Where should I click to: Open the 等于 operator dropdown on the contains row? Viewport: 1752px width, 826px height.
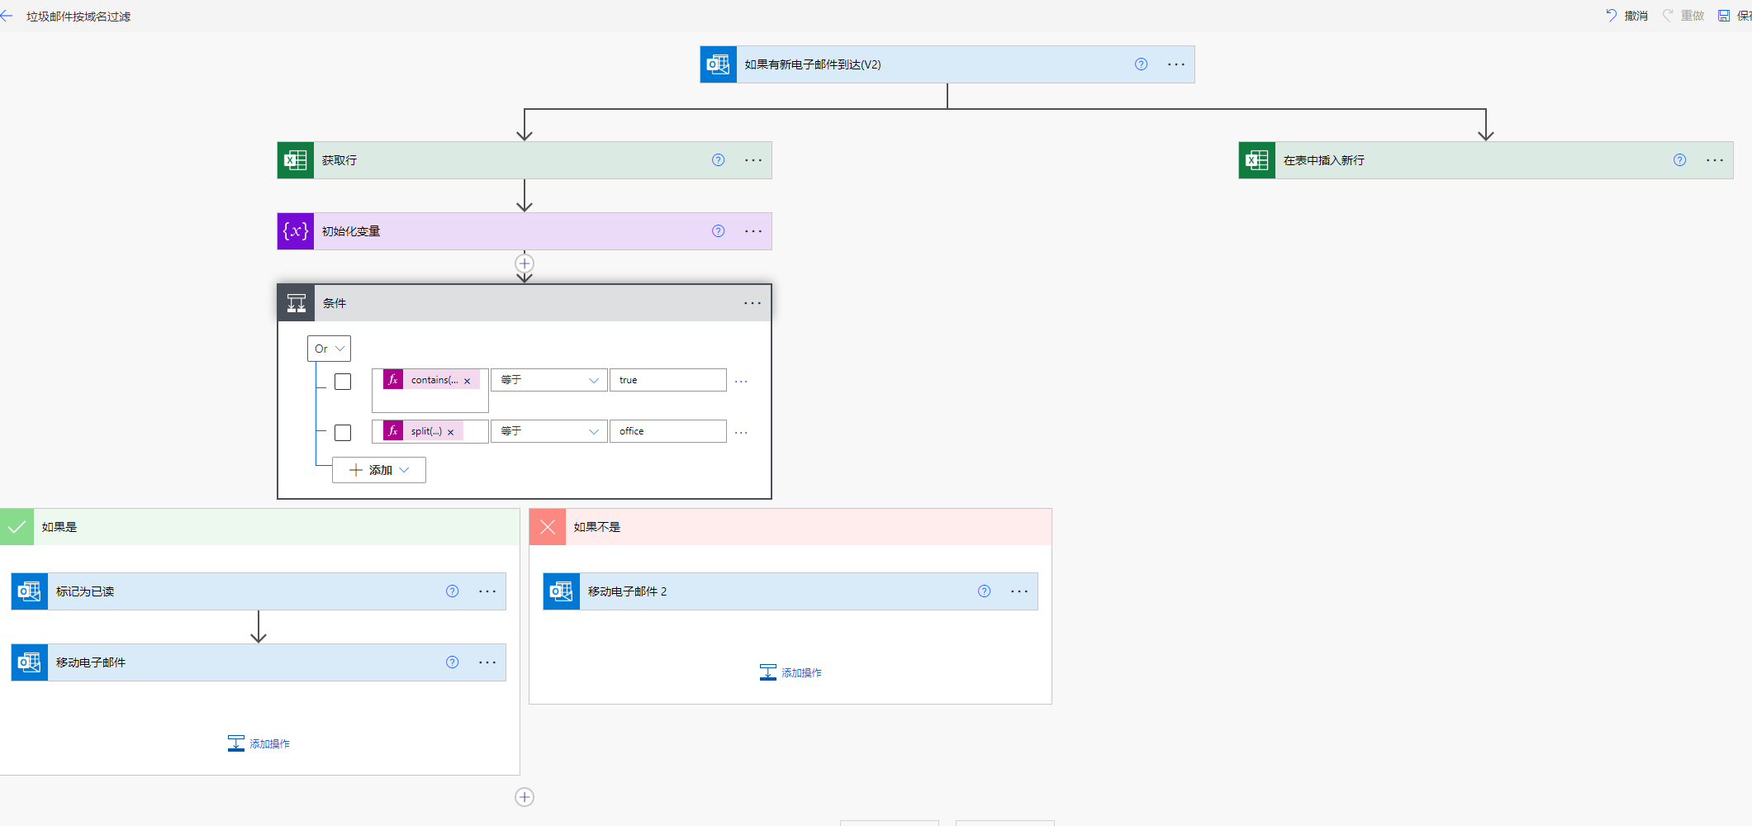click(549, 380)
